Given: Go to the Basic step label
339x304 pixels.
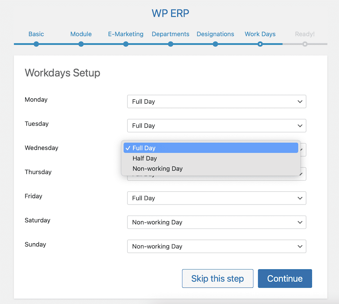Looking at the screenshot, I should click(36, 34).
